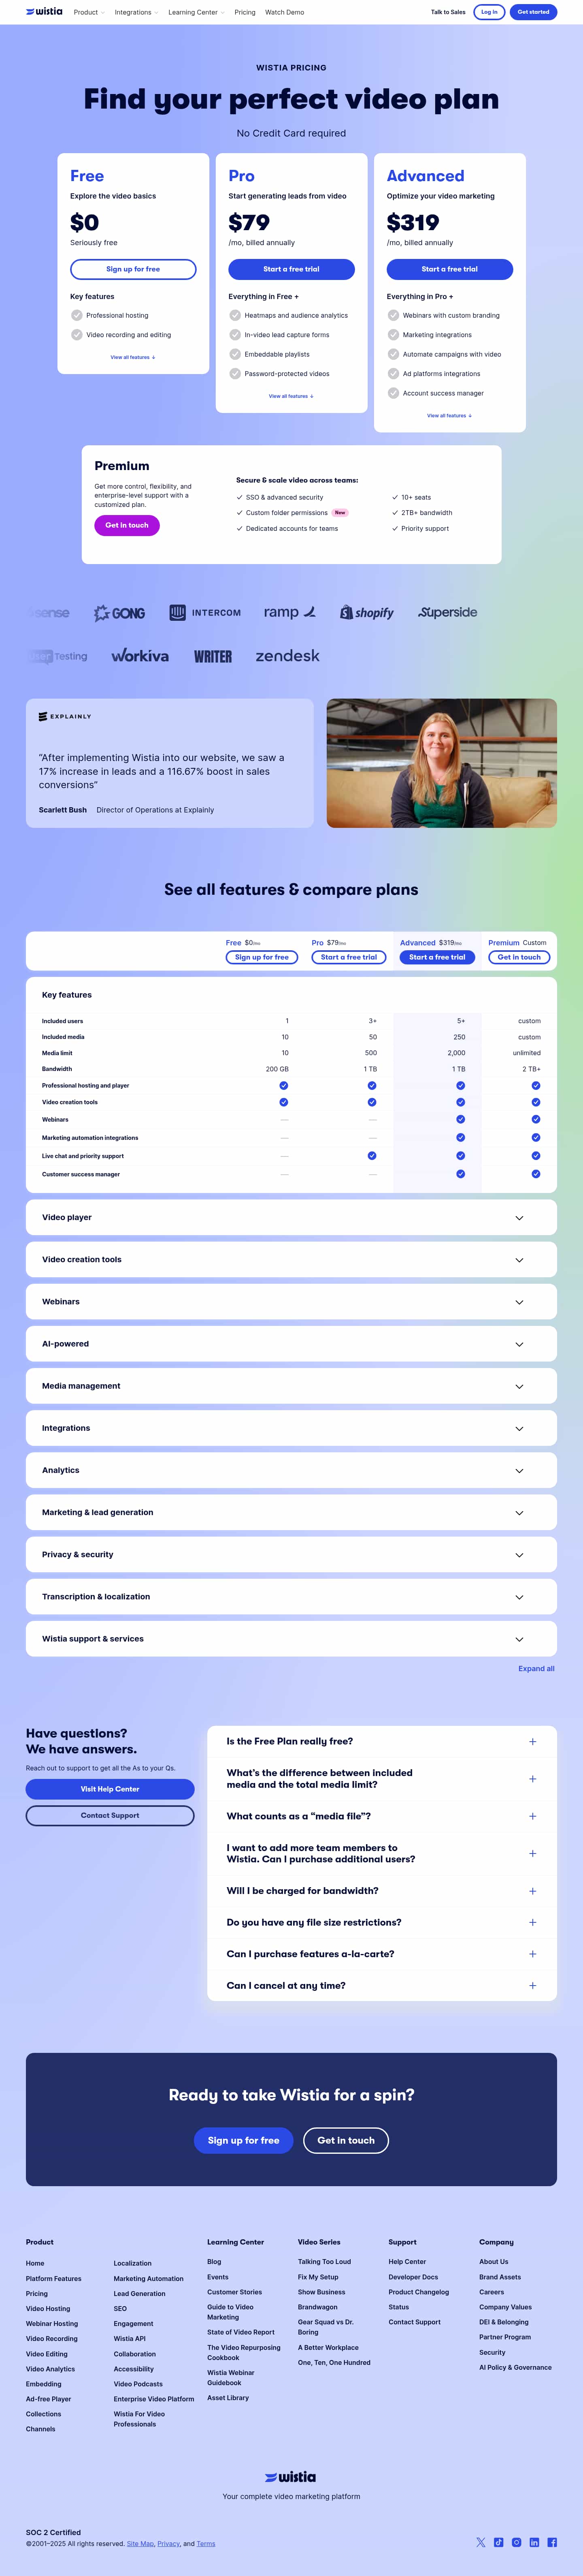Click 'Expand all' below the feature sections
This screenshot has height=2576, width=583.
pos(536,1668)
